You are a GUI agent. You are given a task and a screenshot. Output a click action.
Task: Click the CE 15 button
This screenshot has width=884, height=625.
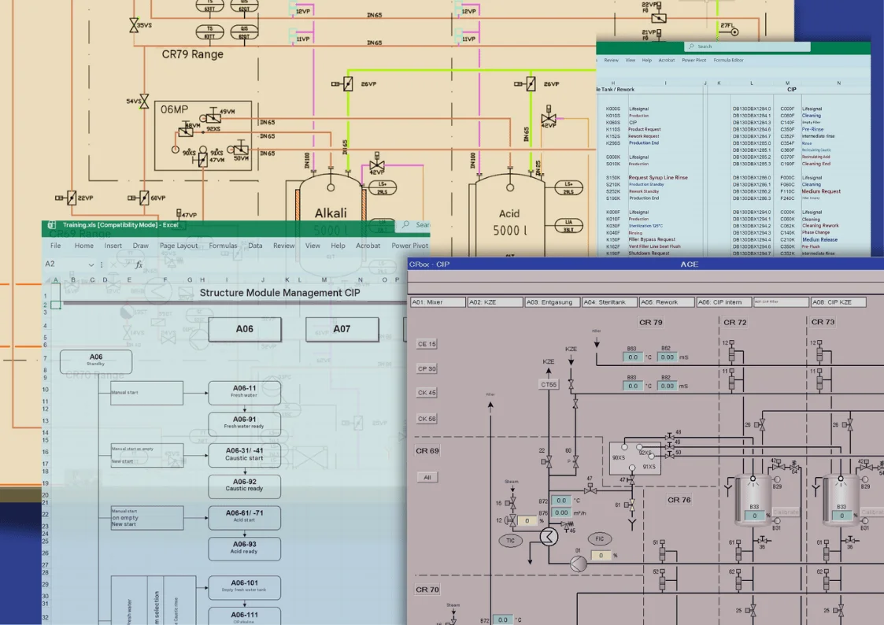click(427, 344)
